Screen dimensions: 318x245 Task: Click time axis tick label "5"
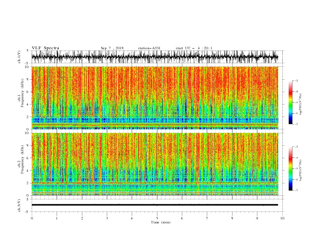(x=157, y=218)
